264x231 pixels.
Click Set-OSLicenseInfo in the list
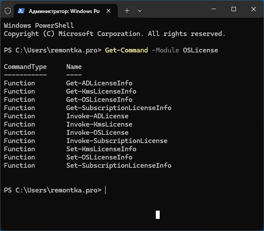[99, 157]
